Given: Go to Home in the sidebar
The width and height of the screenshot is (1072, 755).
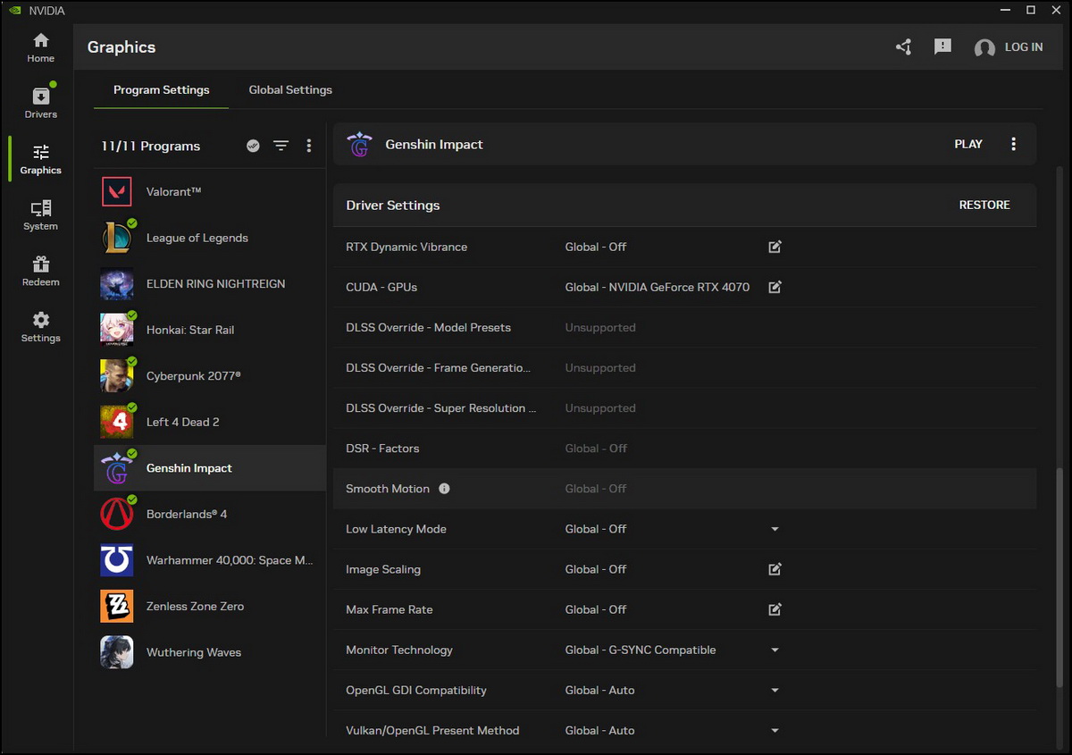Looking at the screenshot, I should [40, 48].
